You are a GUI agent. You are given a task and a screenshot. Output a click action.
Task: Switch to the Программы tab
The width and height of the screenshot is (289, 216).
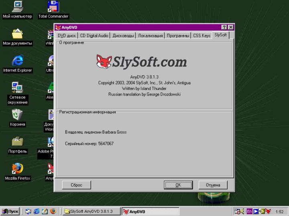click(x=178, y=36)
